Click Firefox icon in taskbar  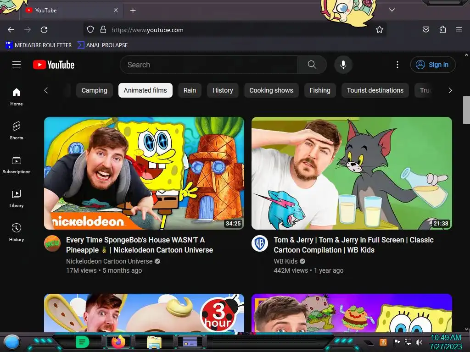click(118, 342)
